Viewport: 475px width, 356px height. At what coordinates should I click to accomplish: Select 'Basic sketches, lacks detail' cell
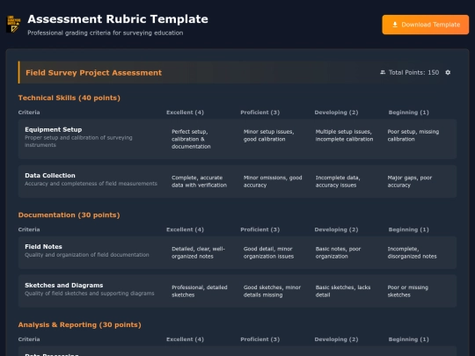(343, 291)
